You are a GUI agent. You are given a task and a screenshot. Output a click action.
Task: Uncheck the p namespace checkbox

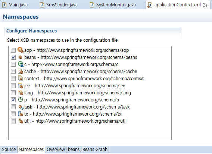(x=13, y=100)
